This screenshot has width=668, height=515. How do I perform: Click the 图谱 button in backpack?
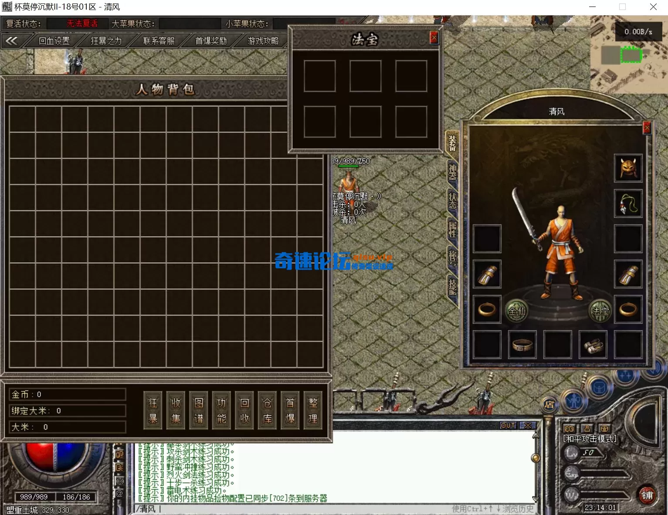[199, 410]
